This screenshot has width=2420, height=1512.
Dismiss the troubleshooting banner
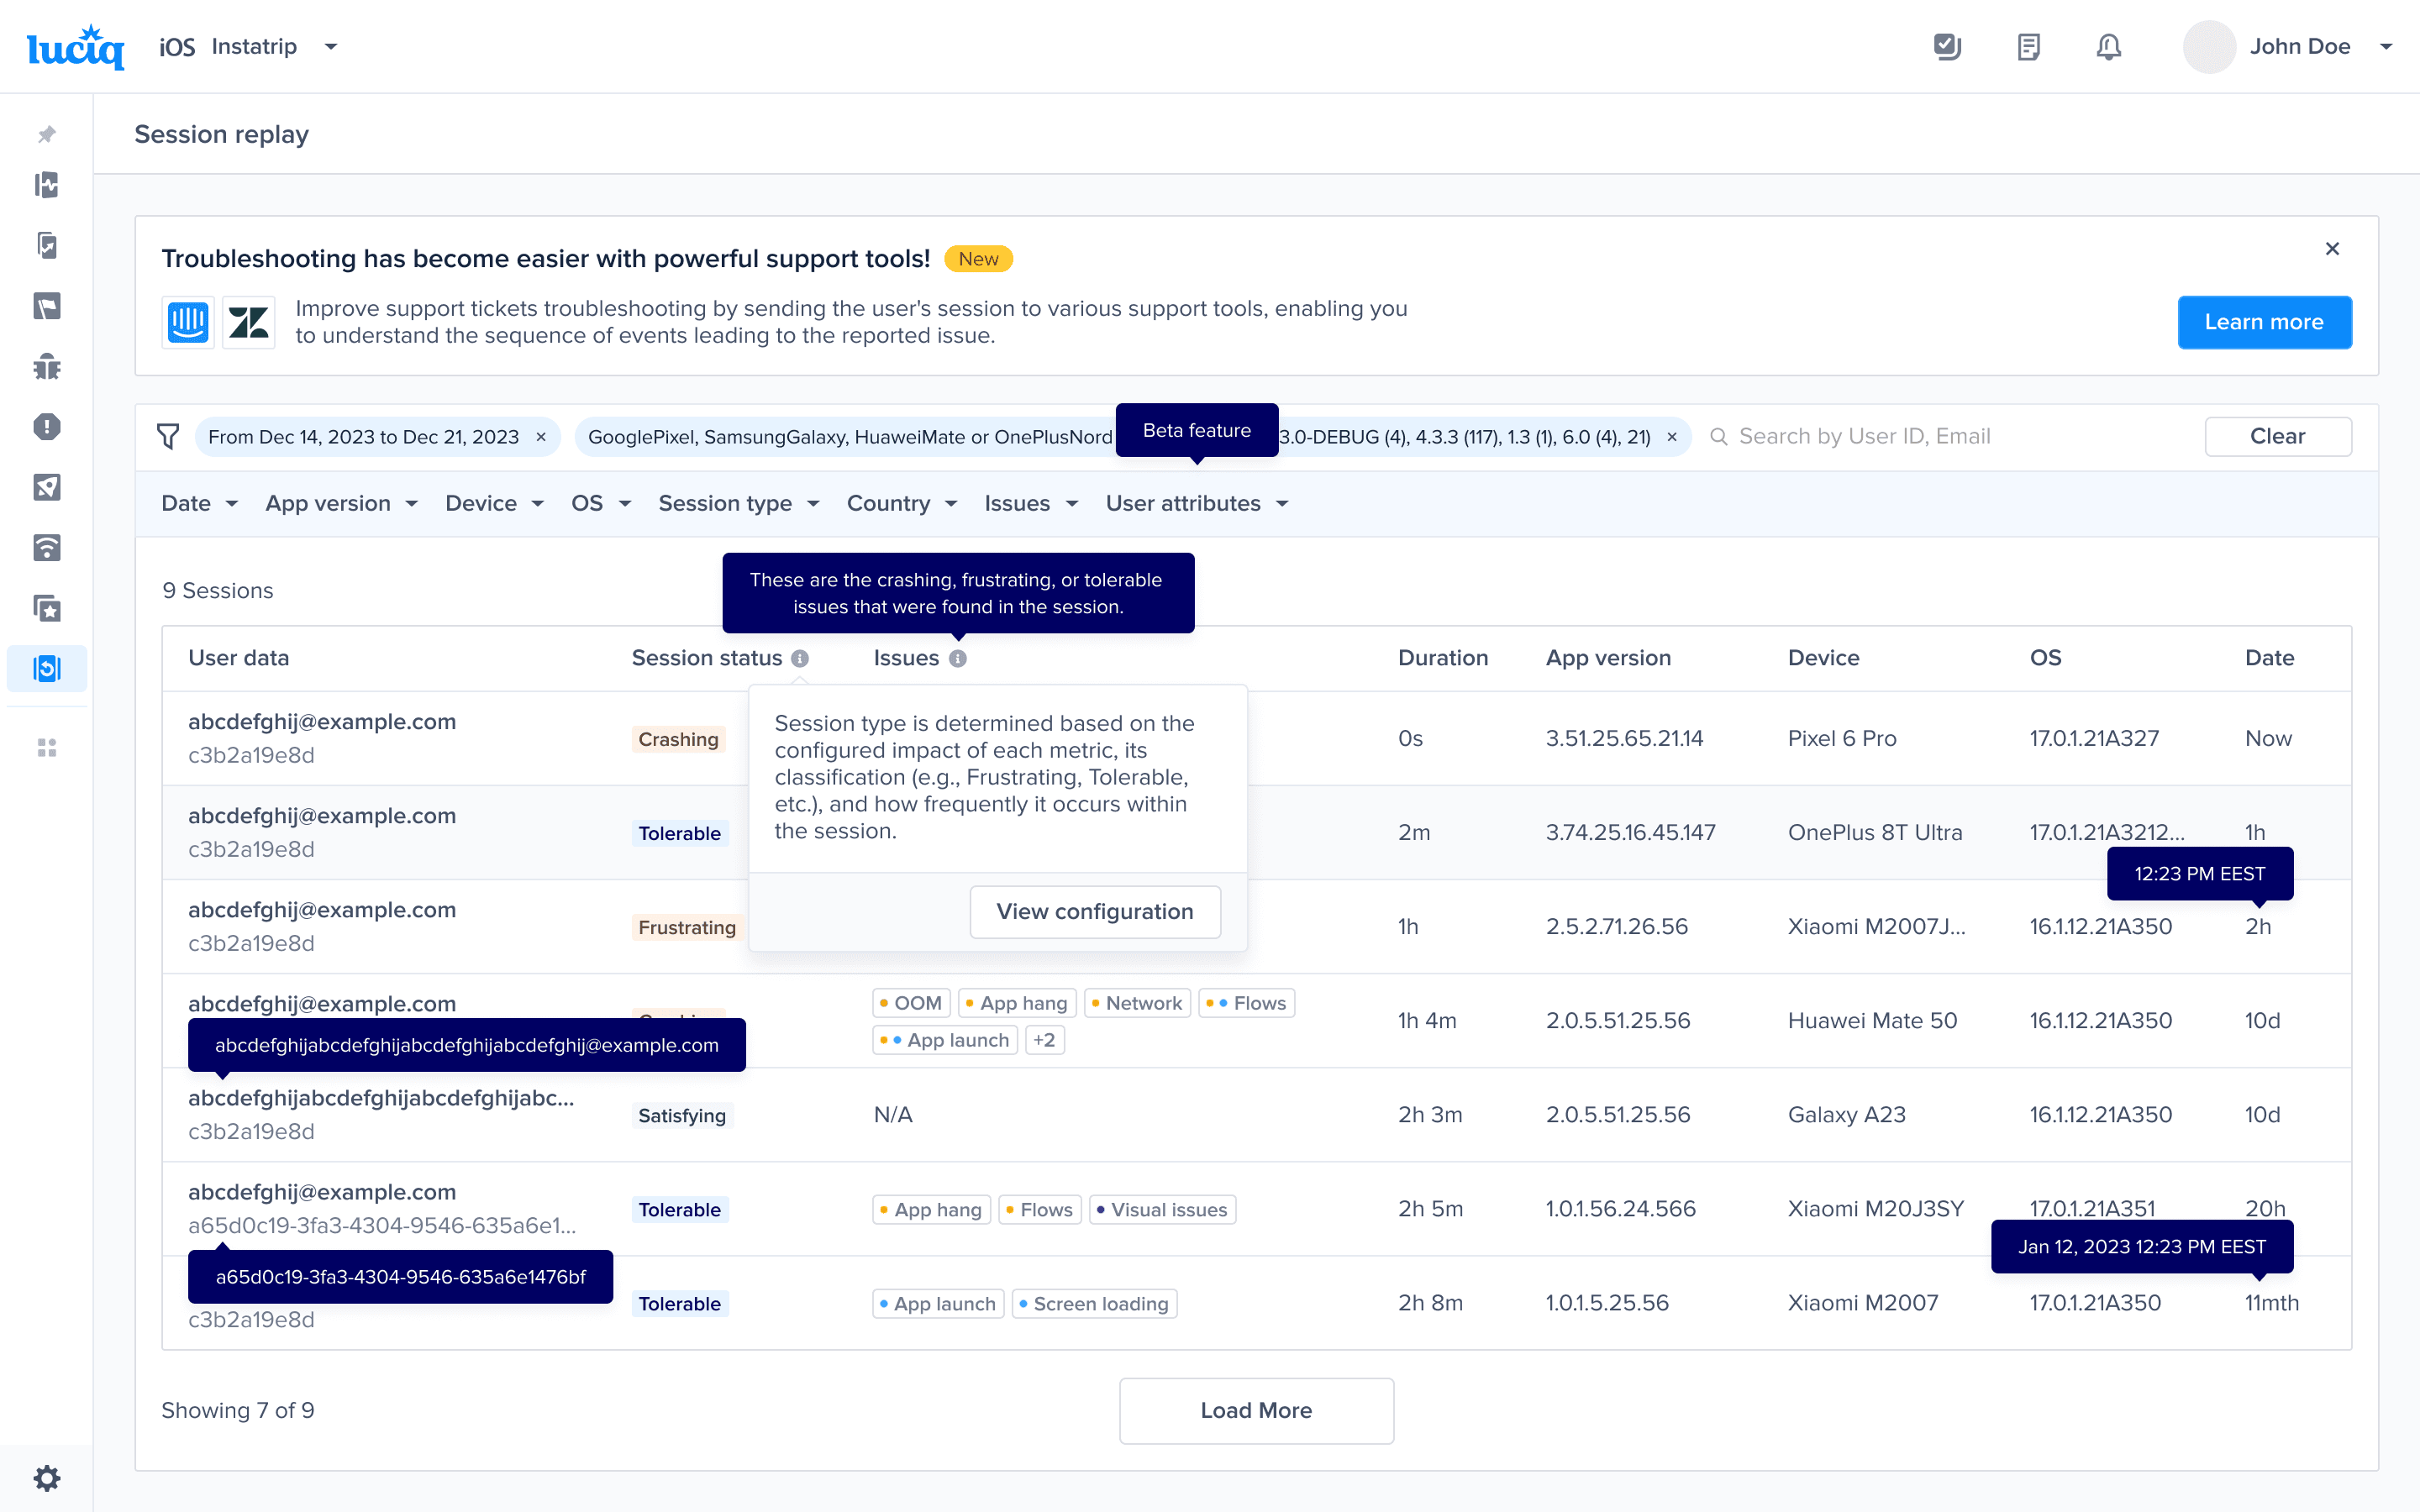pyautogui.click(x=2332, y=249)
